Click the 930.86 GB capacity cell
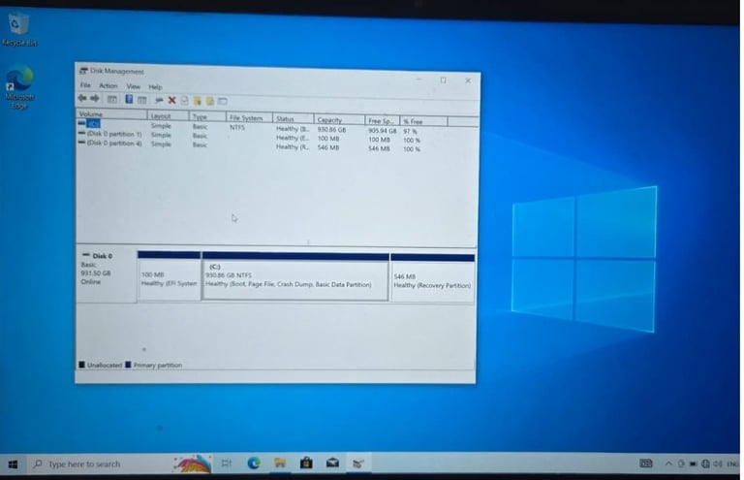 (x=331, y=129)
